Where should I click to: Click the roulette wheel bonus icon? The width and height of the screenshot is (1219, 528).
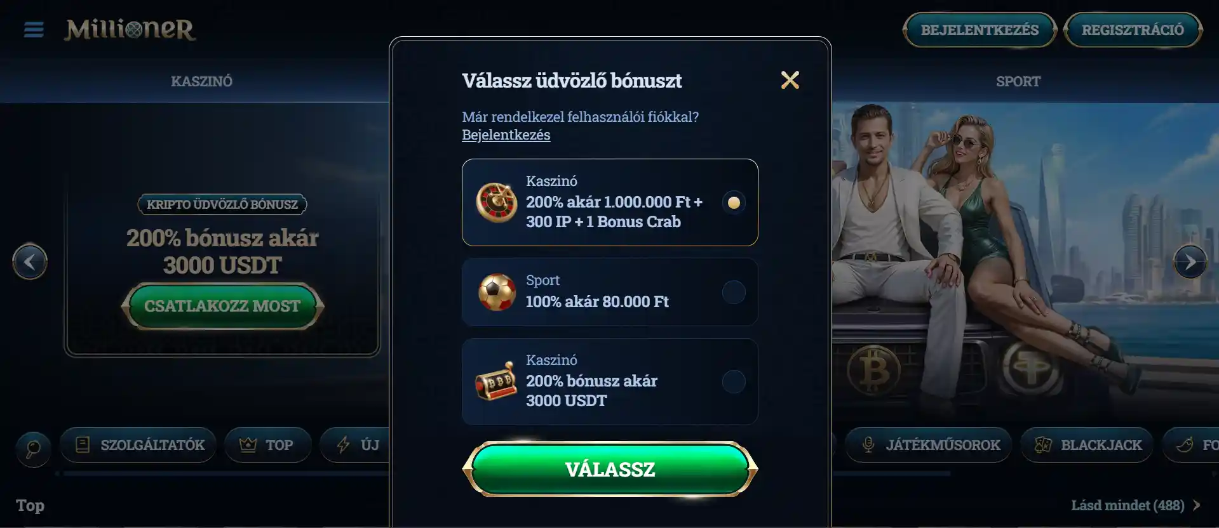[x=497, y=202]
